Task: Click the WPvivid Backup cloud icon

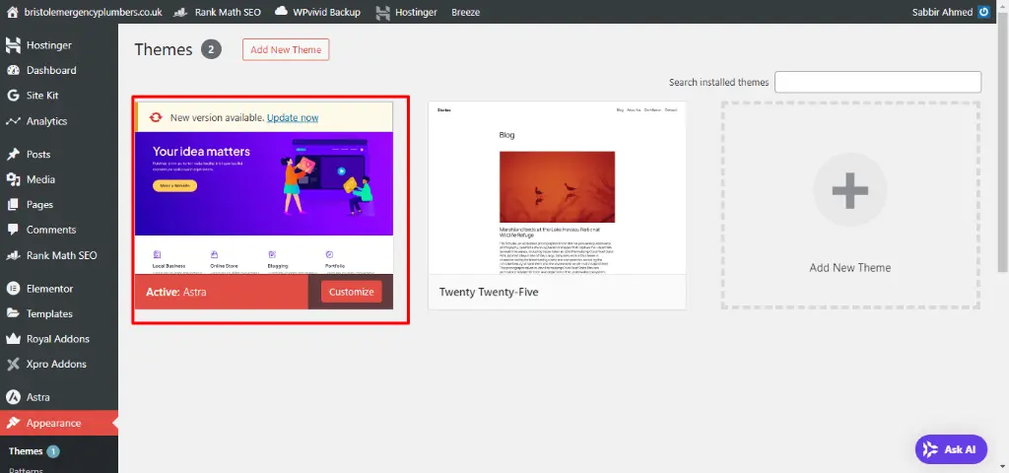Action: [x=281, y=11]
